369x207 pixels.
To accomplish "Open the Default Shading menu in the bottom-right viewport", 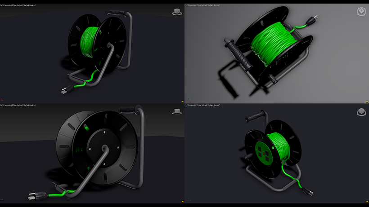I will click(x=214, y=105).
